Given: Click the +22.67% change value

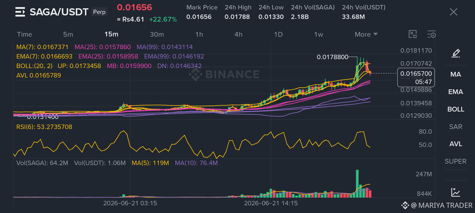Looking at the screenshot, I should [x=163, y=20].
